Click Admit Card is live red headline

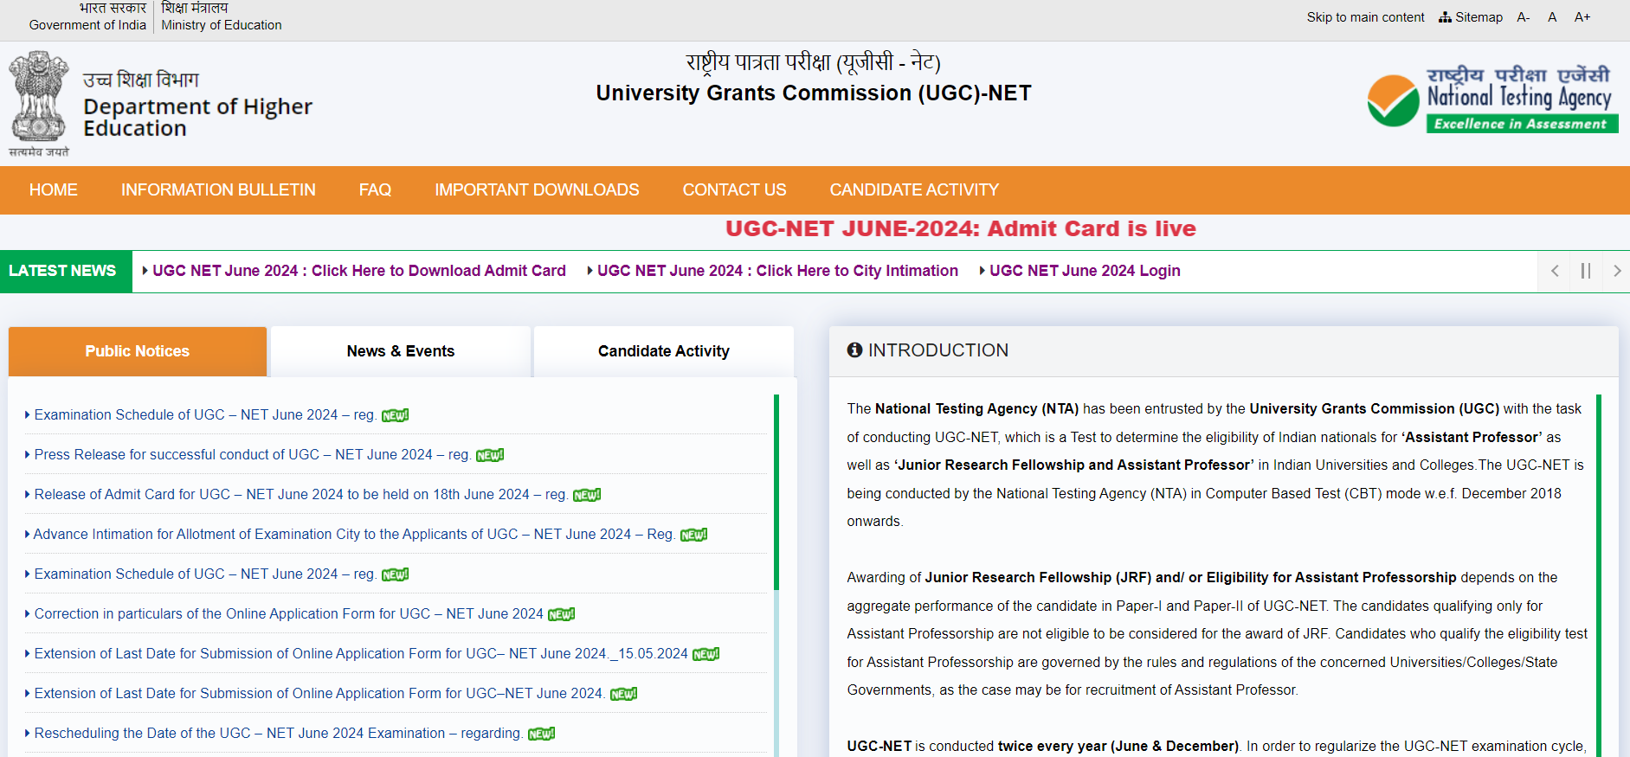coord(961,228)
